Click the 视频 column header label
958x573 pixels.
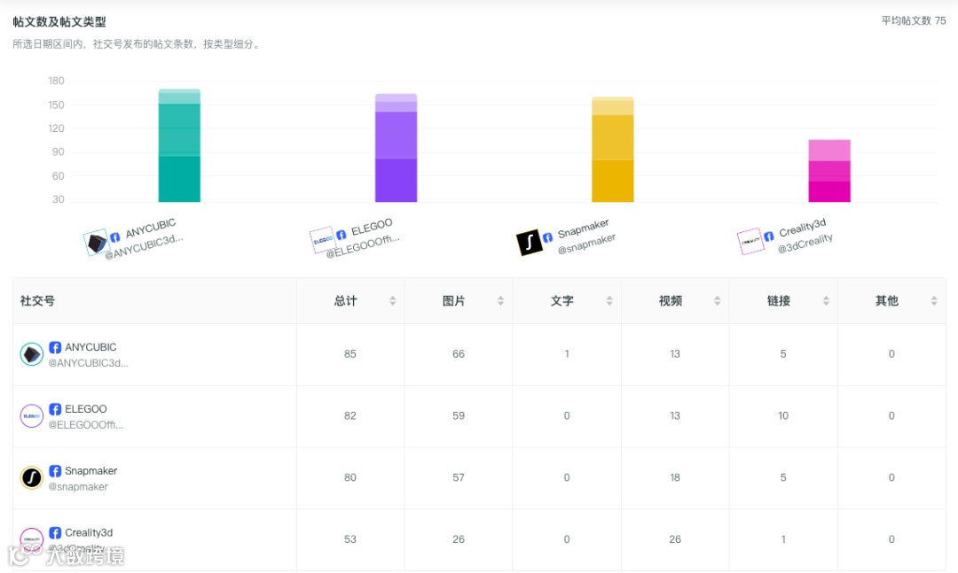671,301
